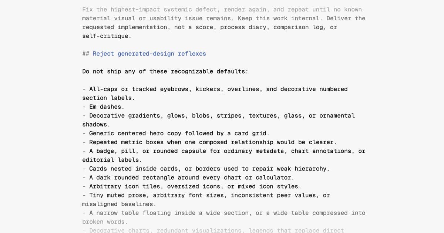Click the heading "Reject generated-design reflexes"

pyautogui.click(x=149, y=54)
